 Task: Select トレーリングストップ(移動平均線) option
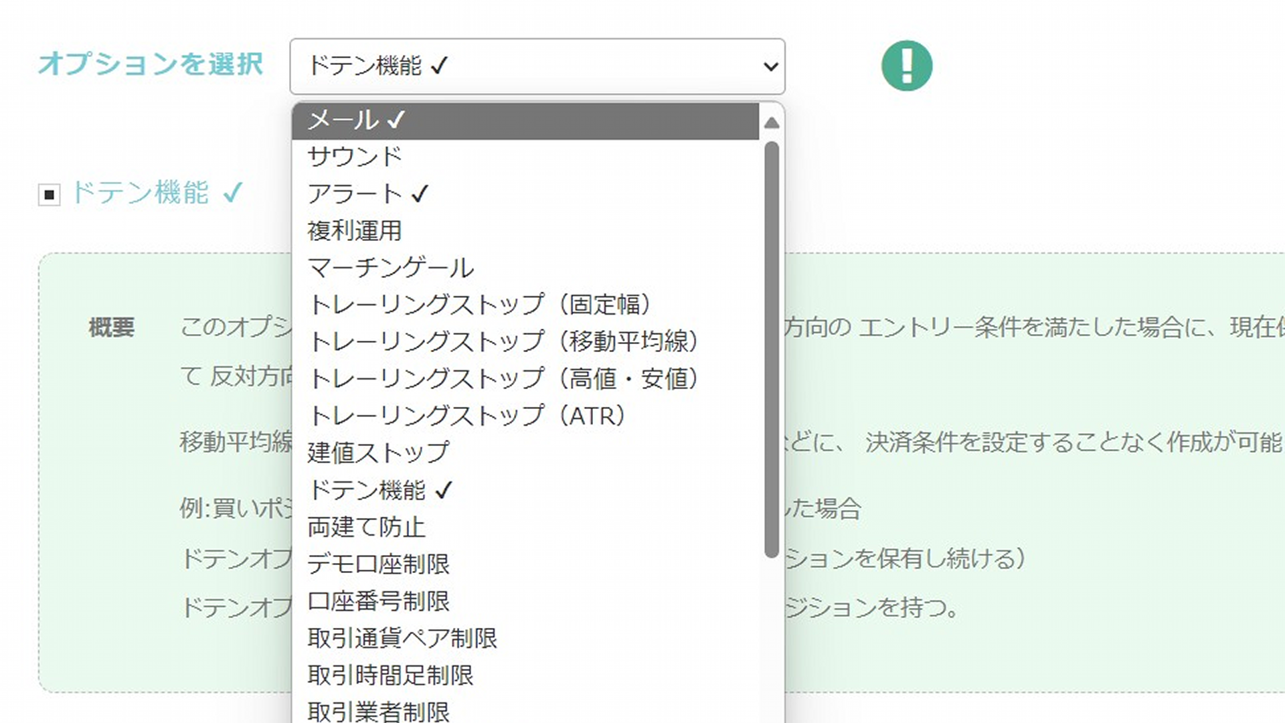525,341
